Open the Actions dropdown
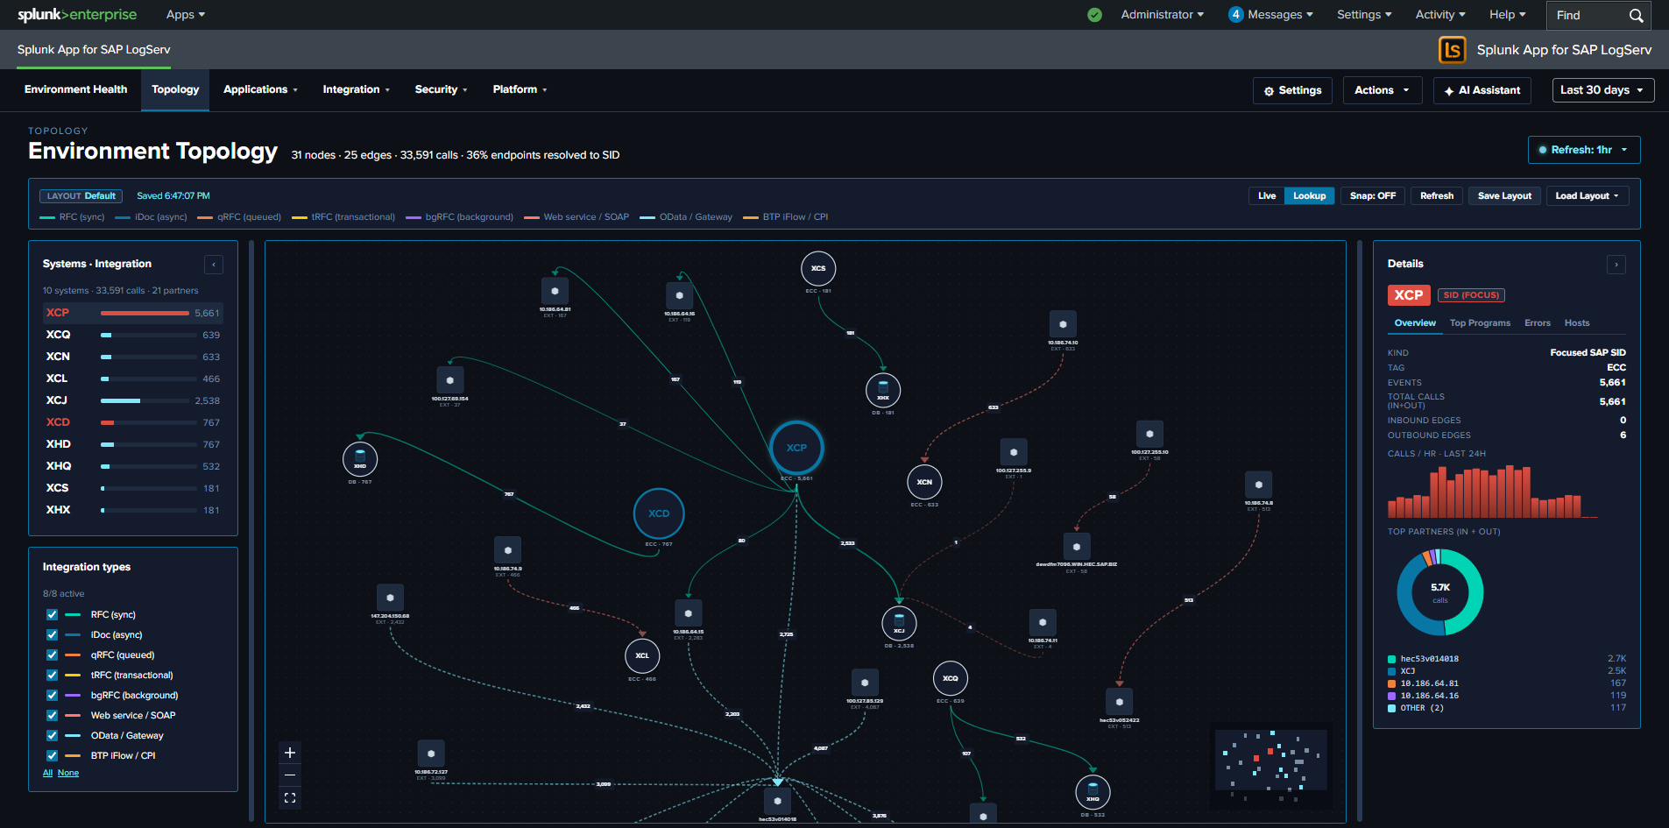 (1383, 90)
